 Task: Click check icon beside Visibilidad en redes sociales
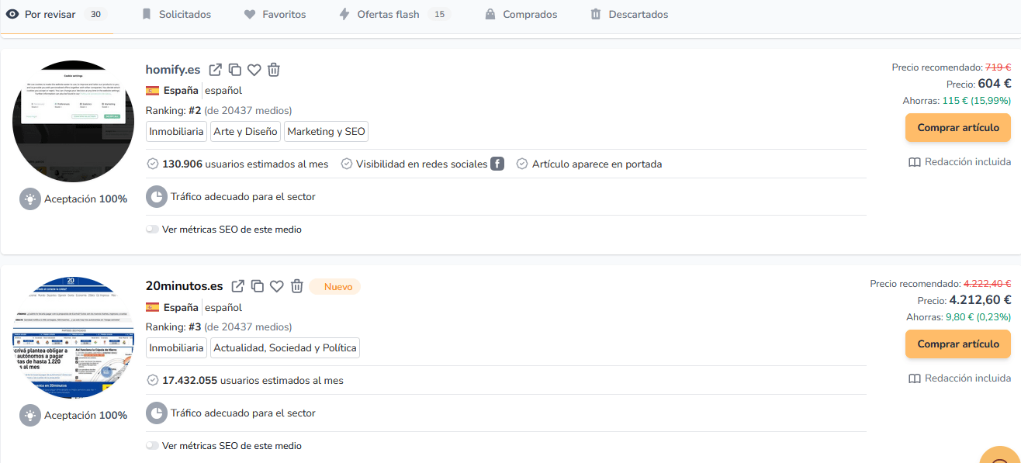[347, 164]
